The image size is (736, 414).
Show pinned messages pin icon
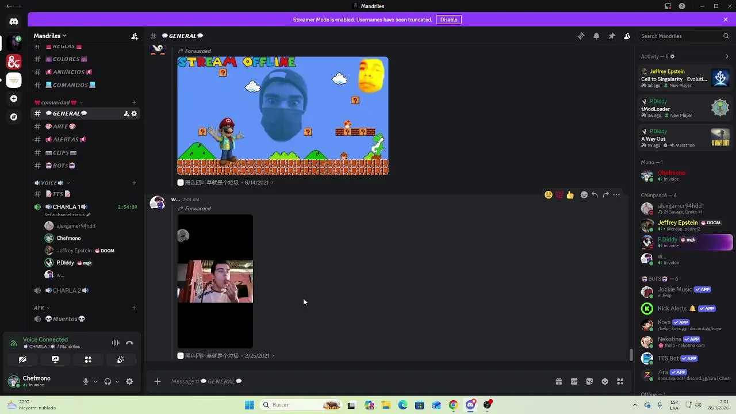tap(612, 36)
